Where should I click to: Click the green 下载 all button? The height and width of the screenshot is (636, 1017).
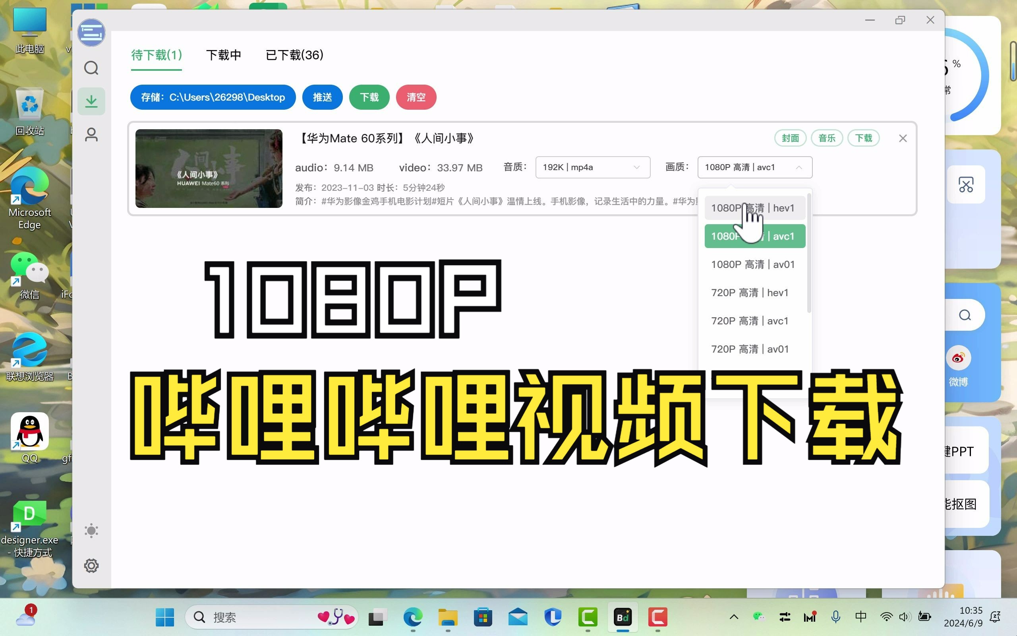369,97
